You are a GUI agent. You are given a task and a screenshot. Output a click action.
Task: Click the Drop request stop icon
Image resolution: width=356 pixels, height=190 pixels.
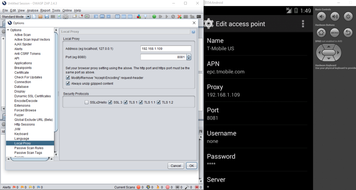coord(173,16)
